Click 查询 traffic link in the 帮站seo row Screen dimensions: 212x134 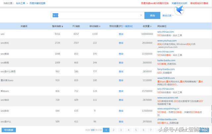point(121,91)
